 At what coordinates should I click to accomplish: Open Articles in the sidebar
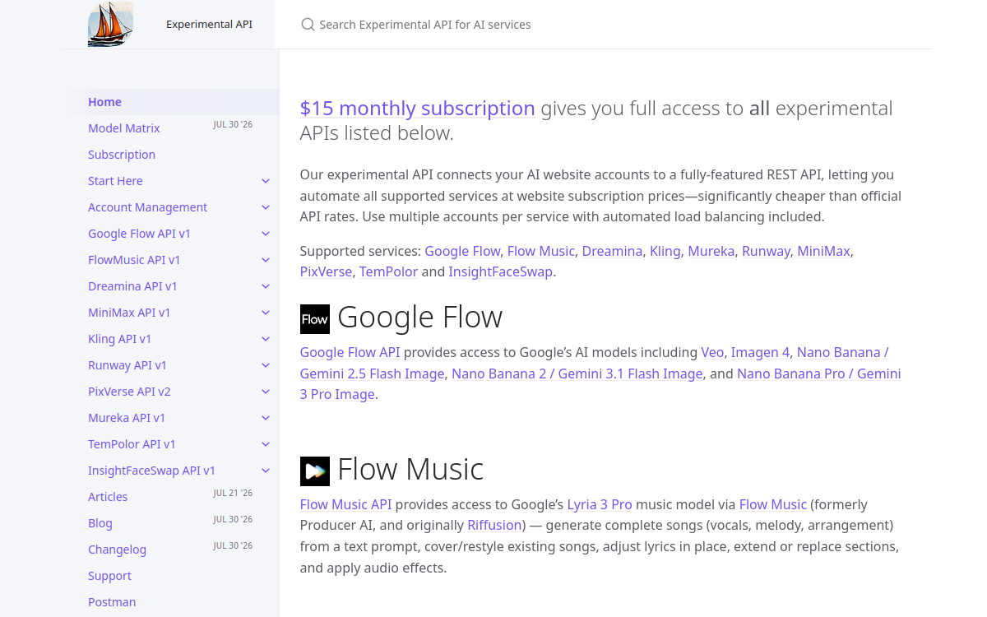pos(108,497)
